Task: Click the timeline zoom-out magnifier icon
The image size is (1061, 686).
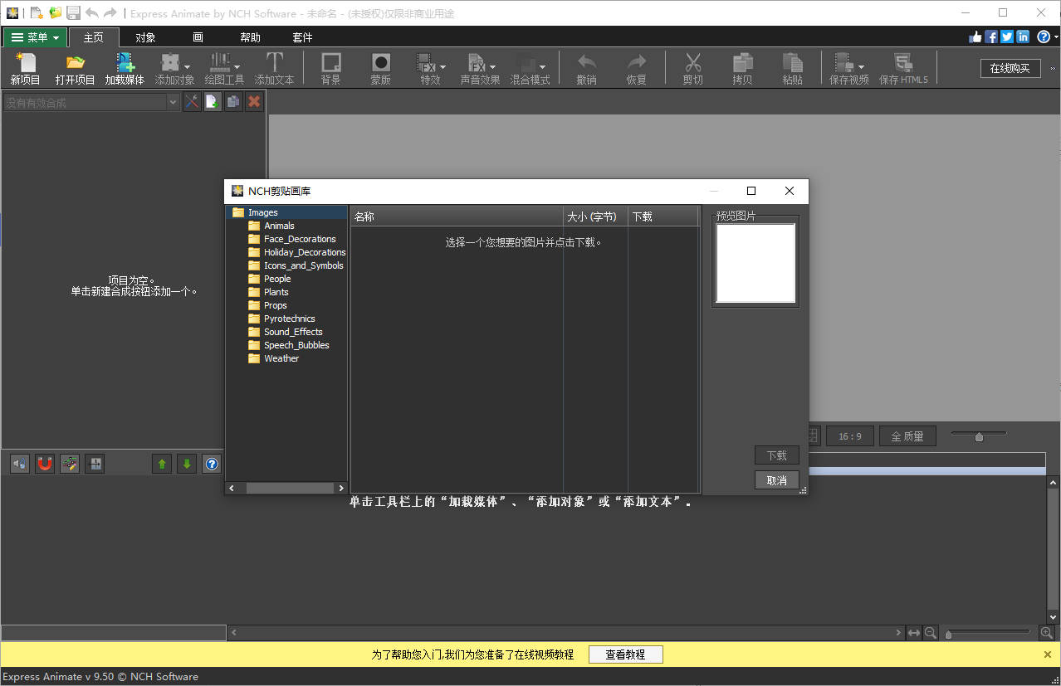Action: pos(931,633)
